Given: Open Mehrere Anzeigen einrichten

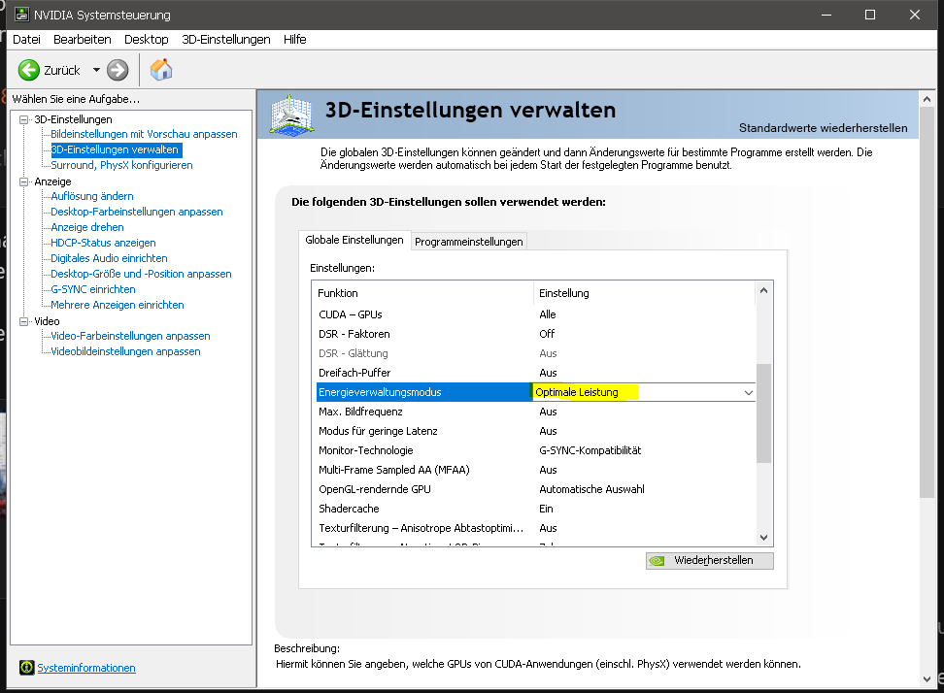Looking at the screenshot, I should click(118, 305).
